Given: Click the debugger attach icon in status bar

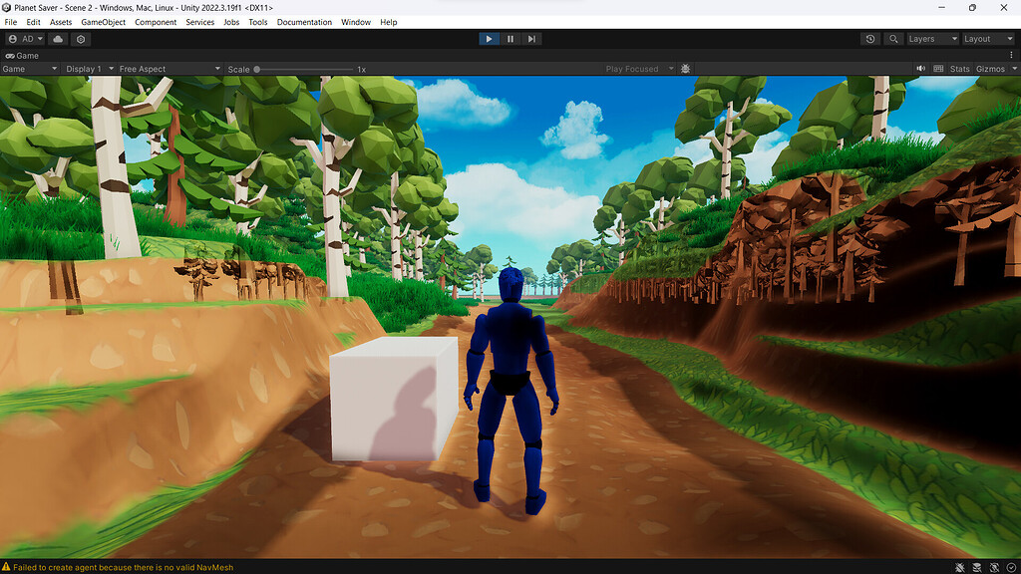Looking at the screenshot, I should tap(960, 566).
